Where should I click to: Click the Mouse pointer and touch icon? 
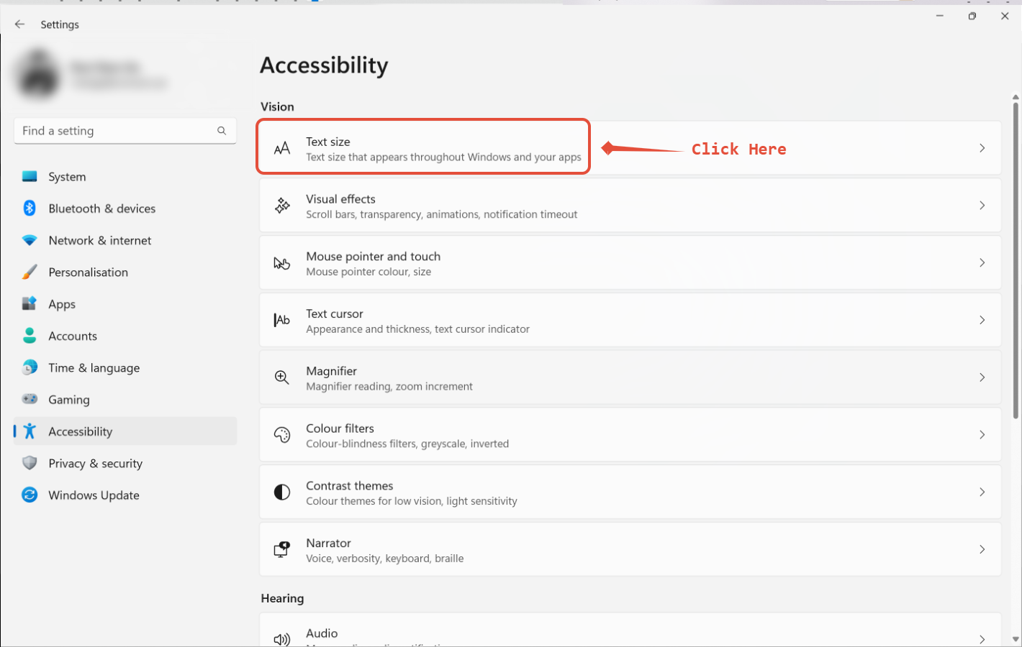click(x=282, y=263)
